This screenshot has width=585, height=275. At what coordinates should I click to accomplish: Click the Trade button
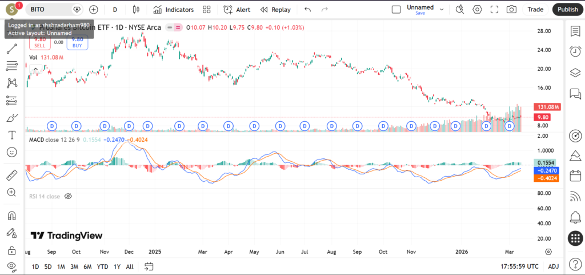[535, 10]
